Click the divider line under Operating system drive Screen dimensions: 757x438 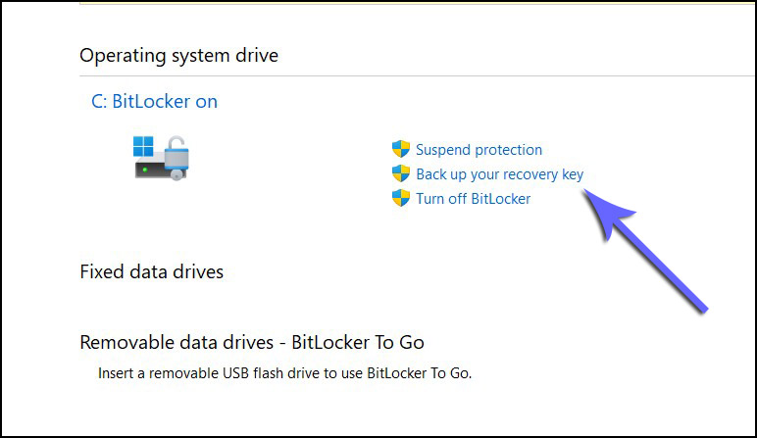coord(412,75)
